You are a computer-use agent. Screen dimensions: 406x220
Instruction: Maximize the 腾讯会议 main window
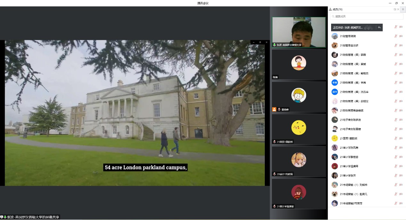(396, 3)
